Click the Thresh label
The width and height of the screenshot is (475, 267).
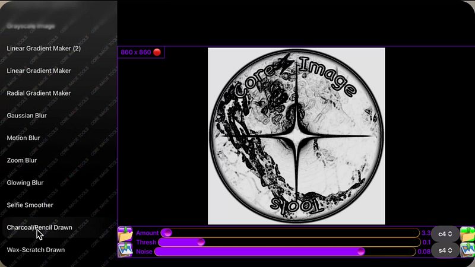pos(146,242)
